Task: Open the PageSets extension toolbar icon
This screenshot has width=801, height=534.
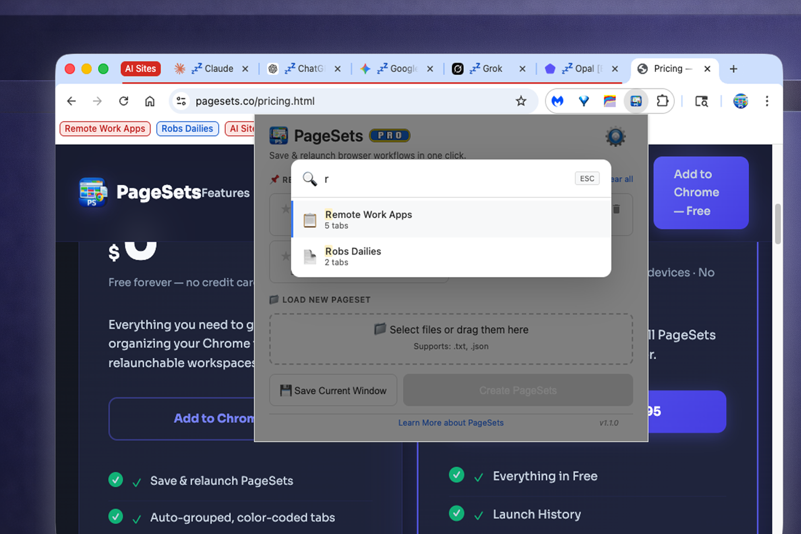Action: pyautogui.click(x=636, y=101)
